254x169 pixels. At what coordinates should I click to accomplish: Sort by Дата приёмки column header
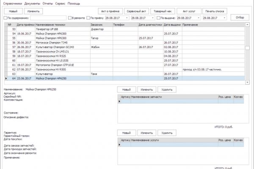(26, 25)
